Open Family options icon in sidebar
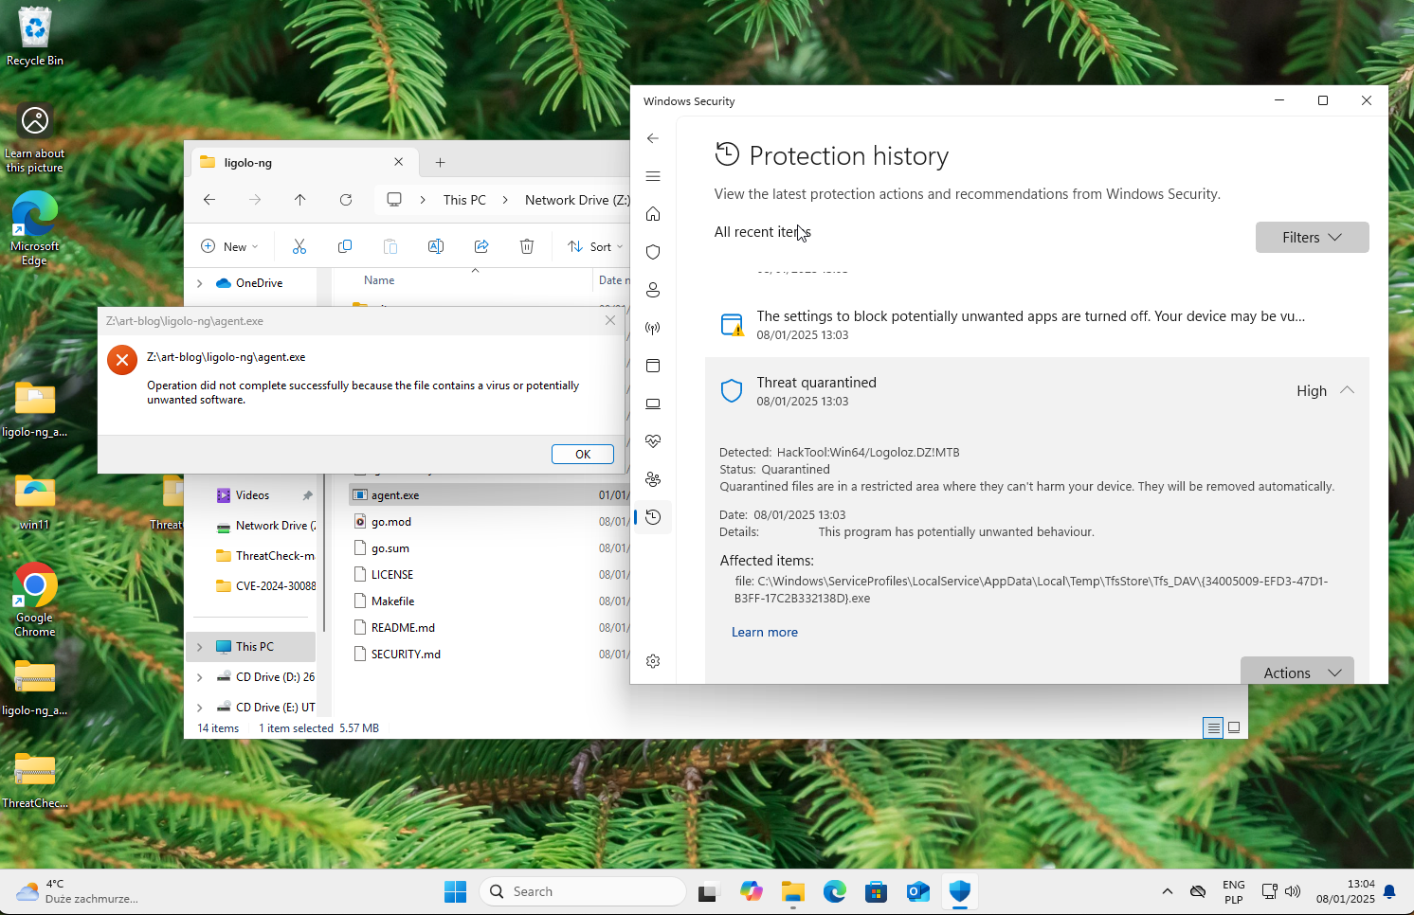1414x915 pixels. click(653, 479)
